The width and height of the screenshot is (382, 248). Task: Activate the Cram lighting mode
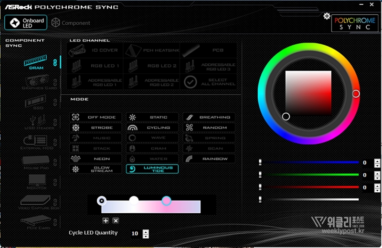click(x=152, y=148)
